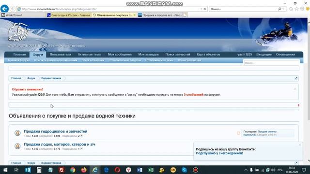
Task: Click "Отслеживаемые разделы" link
Action: pyautogui.click(x=124, y=60)
